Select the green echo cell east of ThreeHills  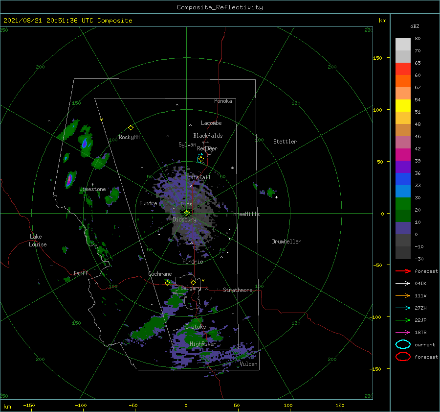[x=271, y=193]
